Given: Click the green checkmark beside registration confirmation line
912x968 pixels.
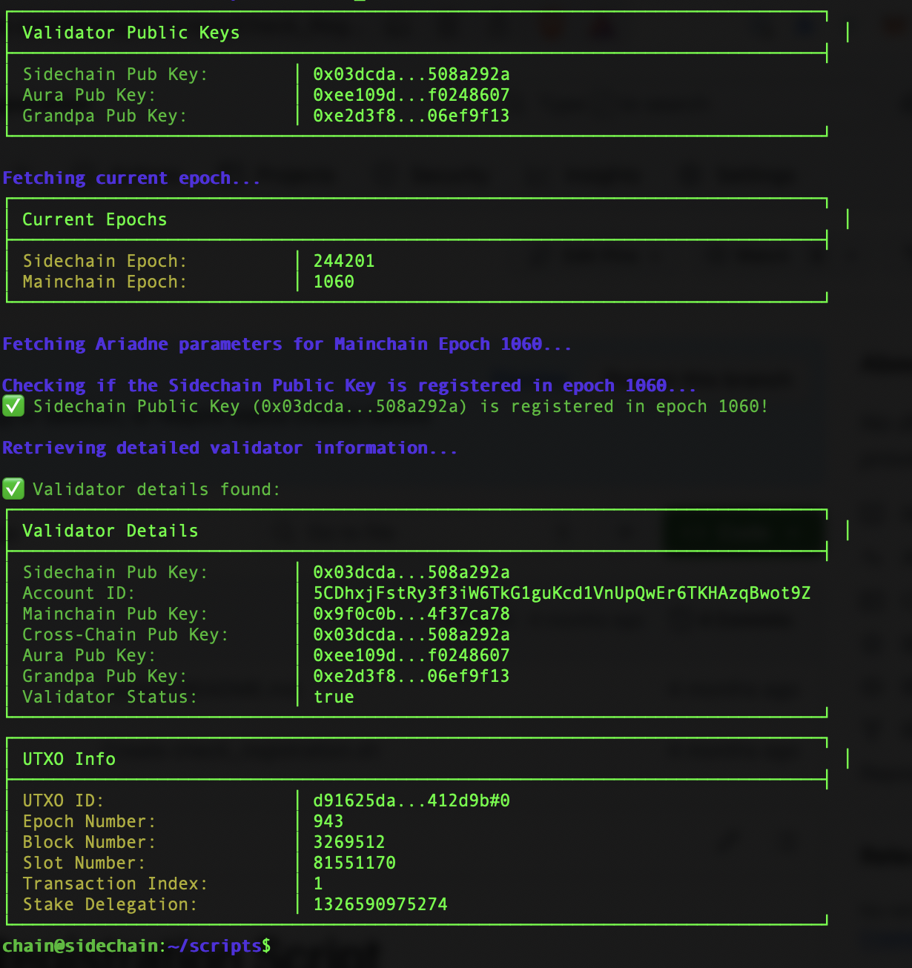Looking at the screenshot, I should point(13,406).
